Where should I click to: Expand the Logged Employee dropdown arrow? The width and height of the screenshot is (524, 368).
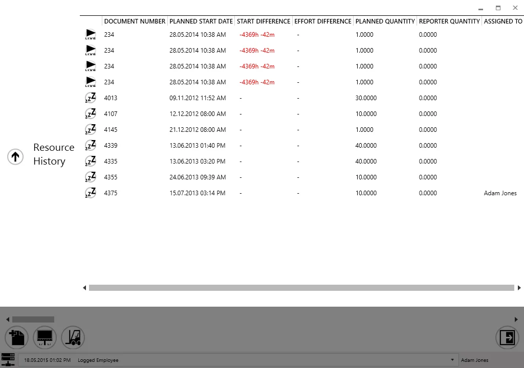452,360
